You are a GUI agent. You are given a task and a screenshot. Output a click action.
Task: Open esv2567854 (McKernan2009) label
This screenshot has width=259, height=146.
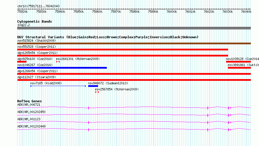(117, 89)
